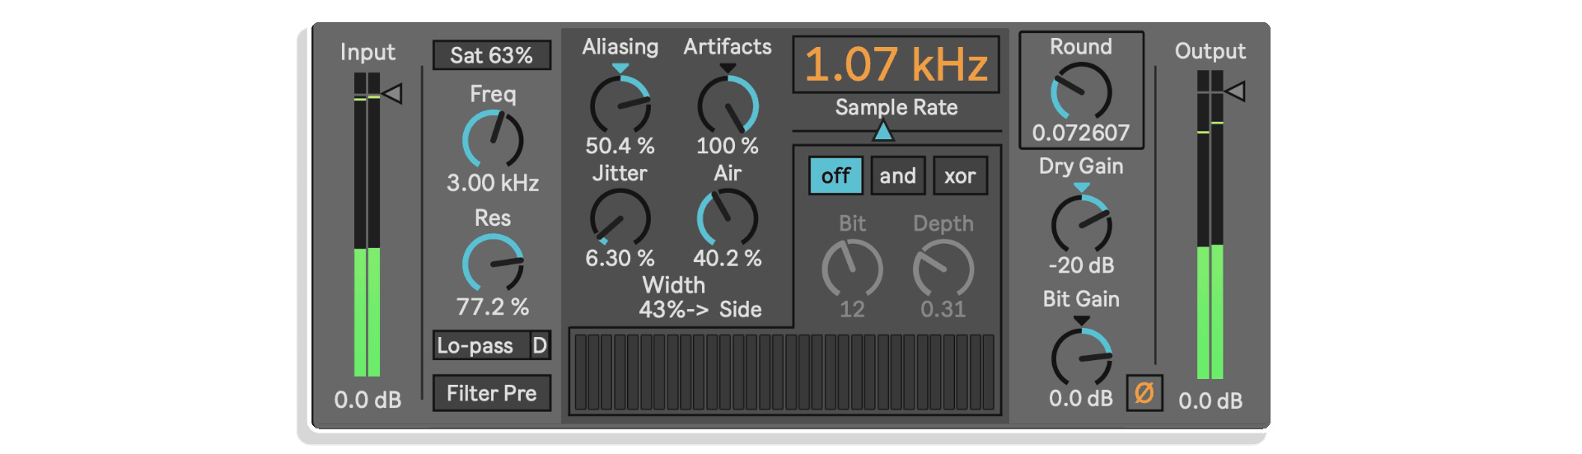Viewport: 1582px width, 454px height.
Task: Click the Sat 63% saturation field
Action: 492,55
